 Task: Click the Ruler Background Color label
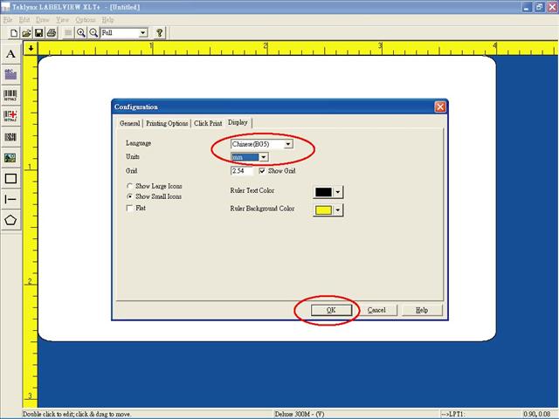coord(262,209)
